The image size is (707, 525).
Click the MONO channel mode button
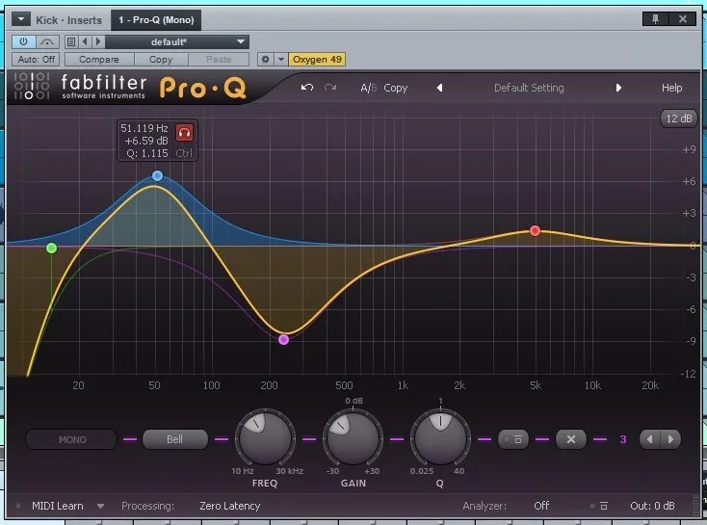coord(72,439)
